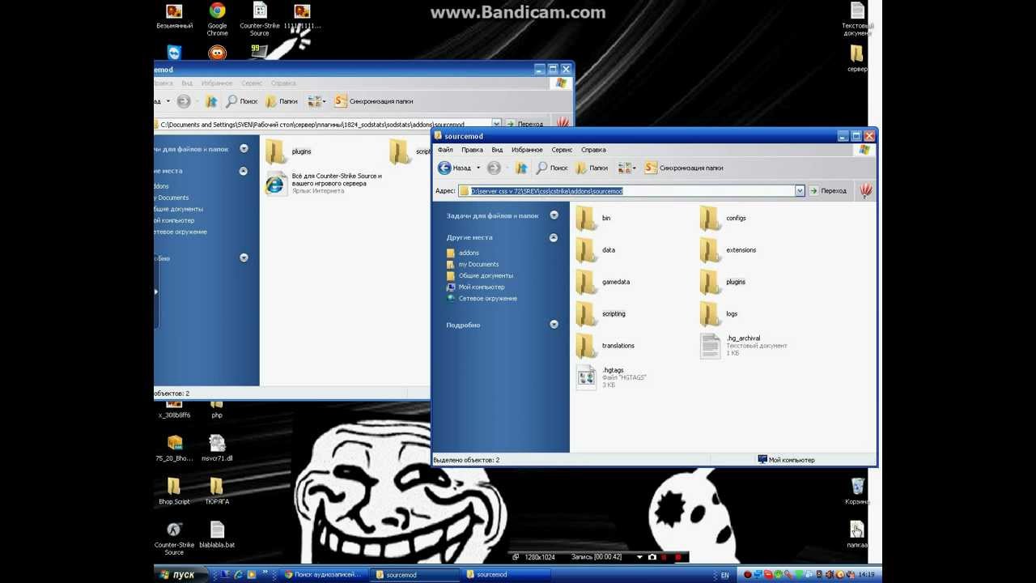Viewport: 1036px width, 583px height.
Task: Expand the details panel in back window
Action: click(x=244, y=257)
